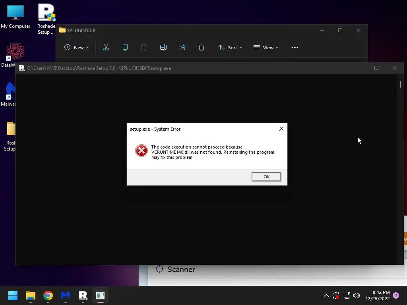Click the volume speaker tray icon
The image size is (407, 305).
point(357,295)
